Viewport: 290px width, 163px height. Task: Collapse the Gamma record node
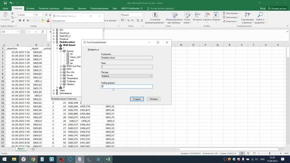click(x=61, y=51)
